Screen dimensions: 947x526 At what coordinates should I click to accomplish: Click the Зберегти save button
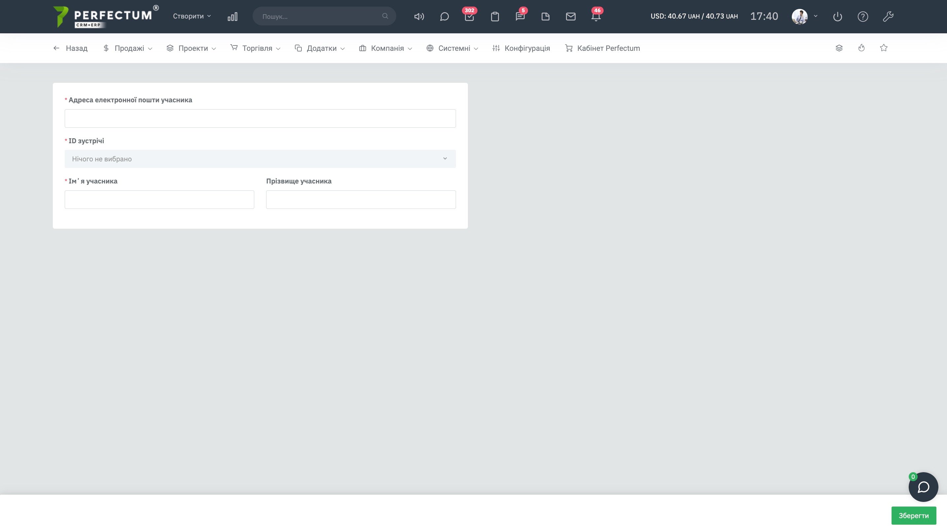913,515
